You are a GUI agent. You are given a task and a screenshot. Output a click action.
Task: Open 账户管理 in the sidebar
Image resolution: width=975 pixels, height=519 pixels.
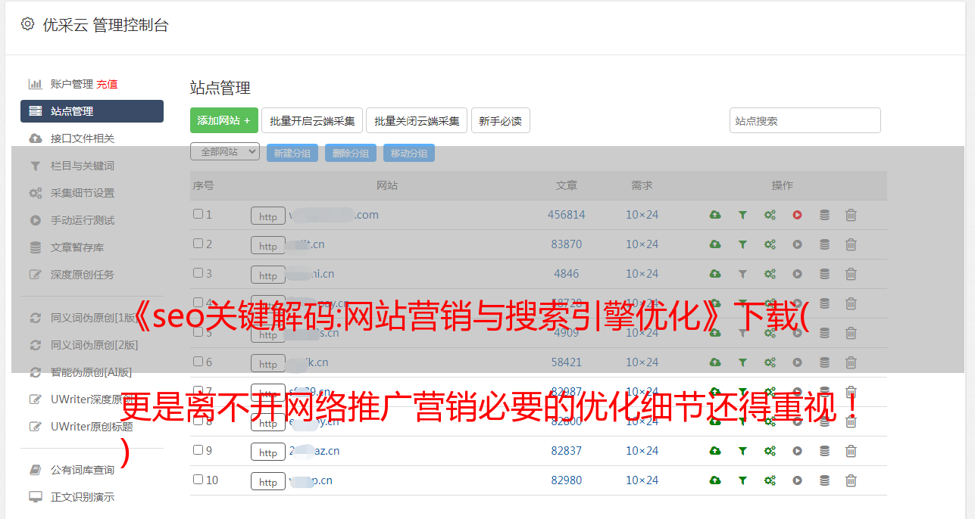tap(71, 84)
